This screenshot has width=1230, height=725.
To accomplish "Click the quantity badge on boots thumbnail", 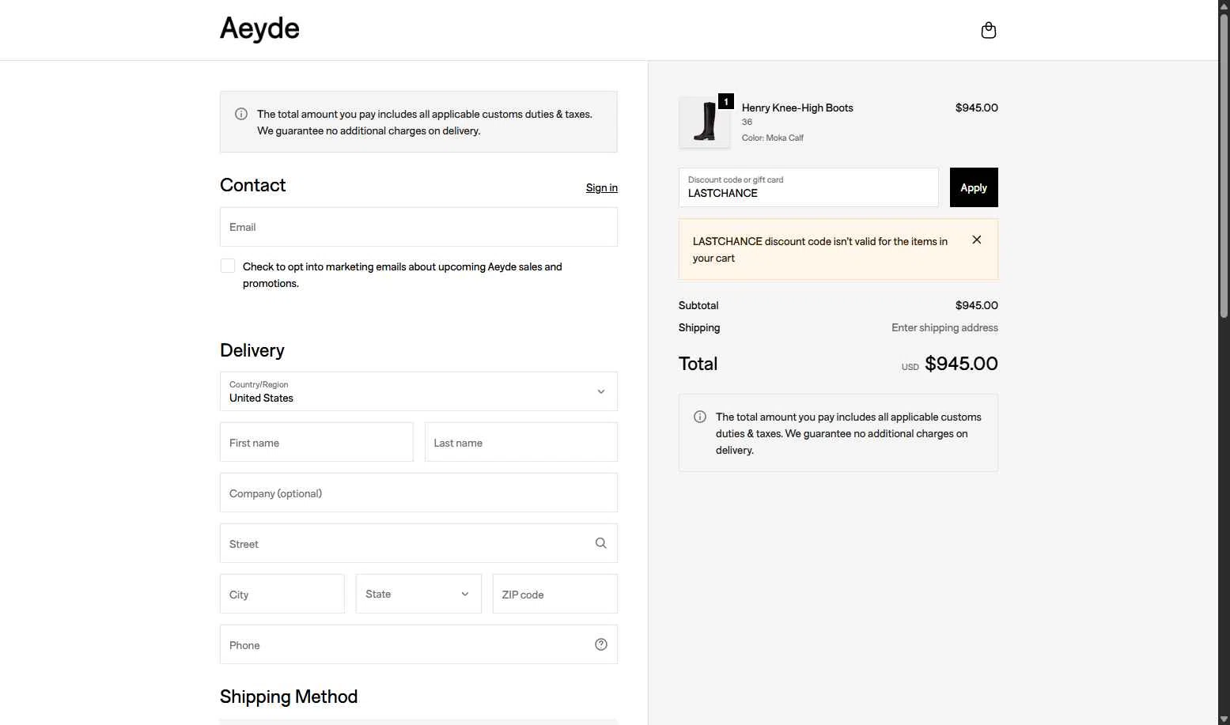I will coord(726,101).
